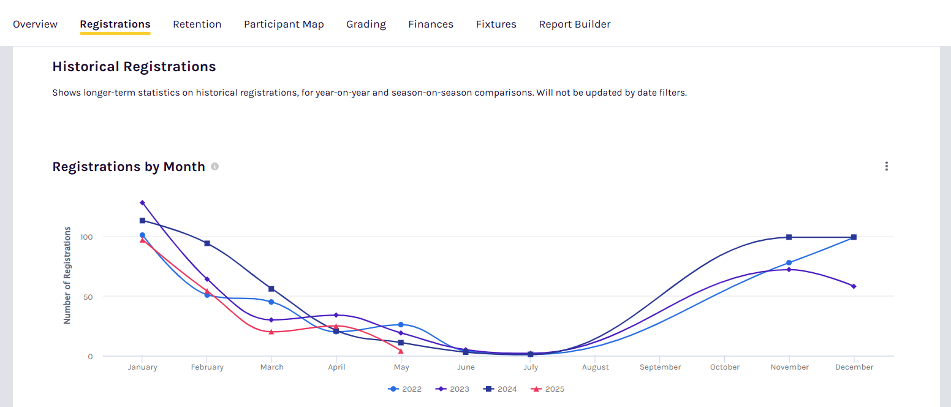Go to the Participant Map tab

coord(284,25)
